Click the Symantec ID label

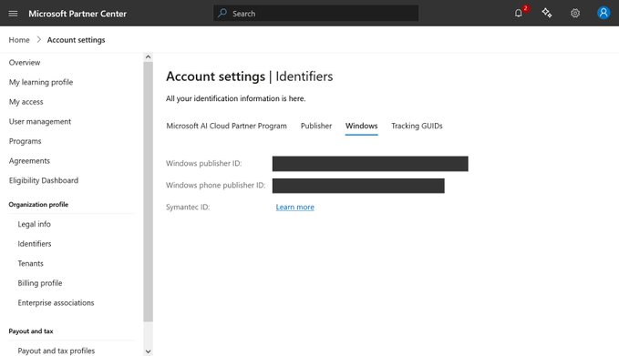click(x=188, y=207)
